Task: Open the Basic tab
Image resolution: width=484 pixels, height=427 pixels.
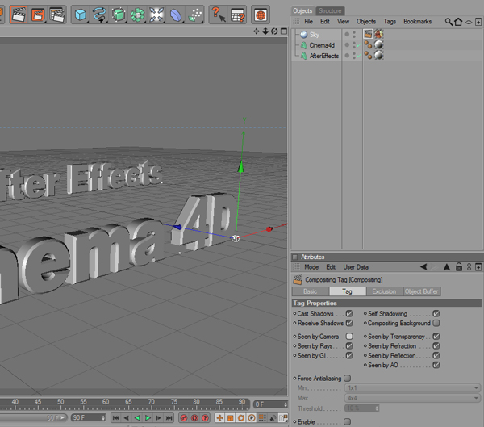Action: 311,291
